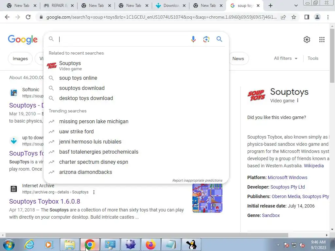
Task: Launch Internet Explorer from the taskbar
Action: click(29, 244)
